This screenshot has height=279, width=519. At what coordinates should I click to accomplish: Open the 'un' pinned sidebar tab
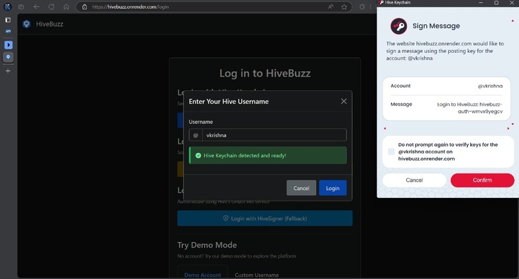click(8, 31)
